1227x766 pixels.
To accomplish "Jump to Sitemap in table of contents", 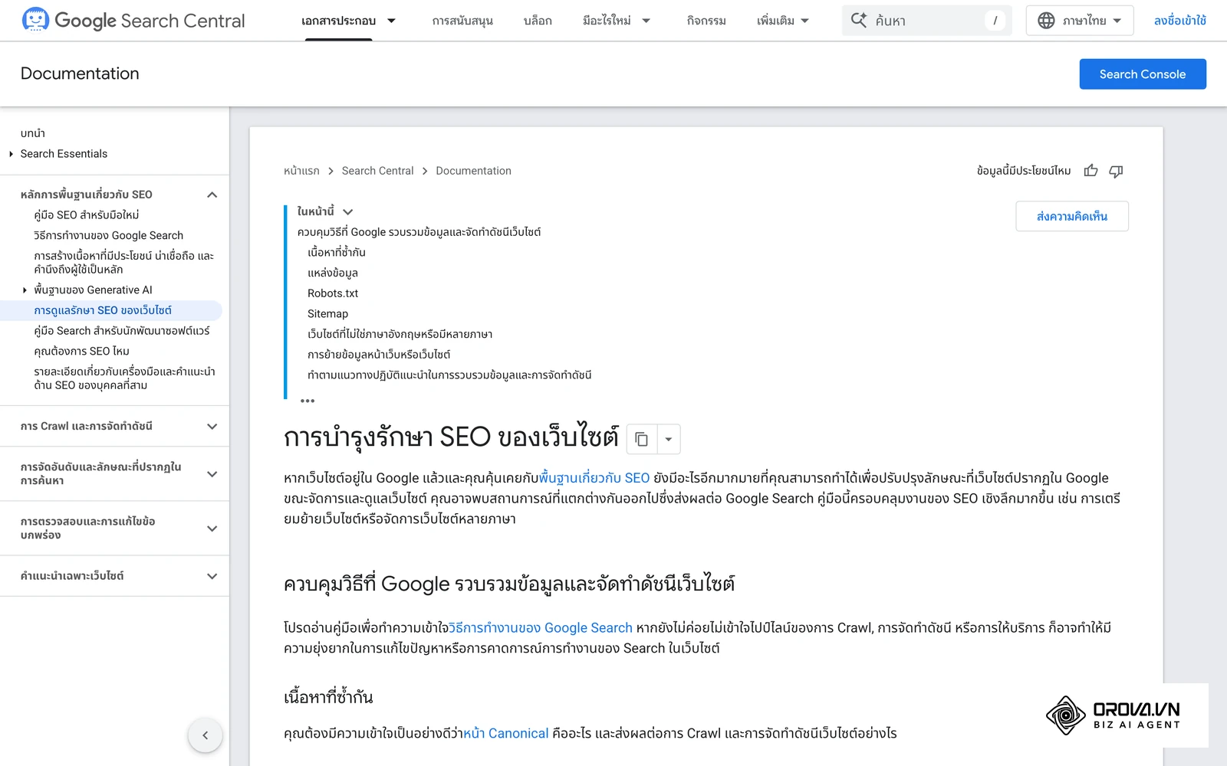I will click(327, 314).
